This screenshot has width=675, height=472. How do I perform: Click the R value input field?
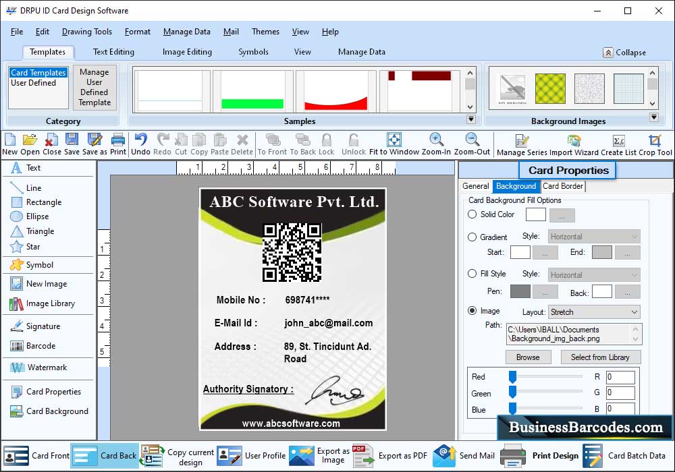pos(620,377)
